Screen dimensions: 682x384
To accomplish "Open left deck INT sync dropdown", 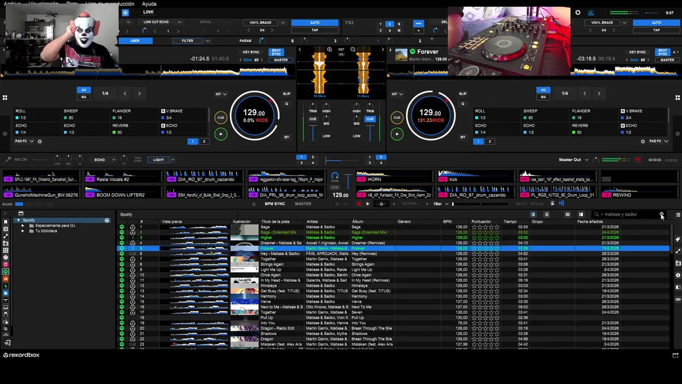I will coord(221,94).
